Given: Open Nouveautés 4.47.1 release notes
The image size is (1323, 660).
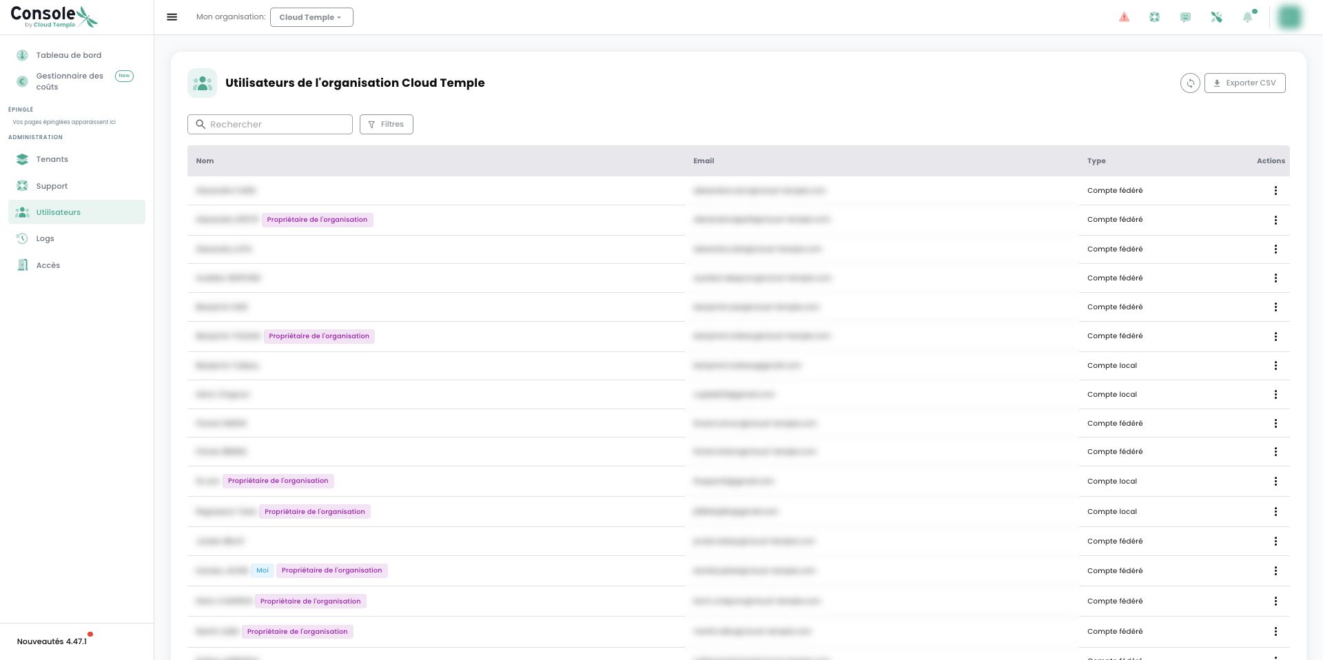Looking at the screenshot, I should tap(52, 641).
